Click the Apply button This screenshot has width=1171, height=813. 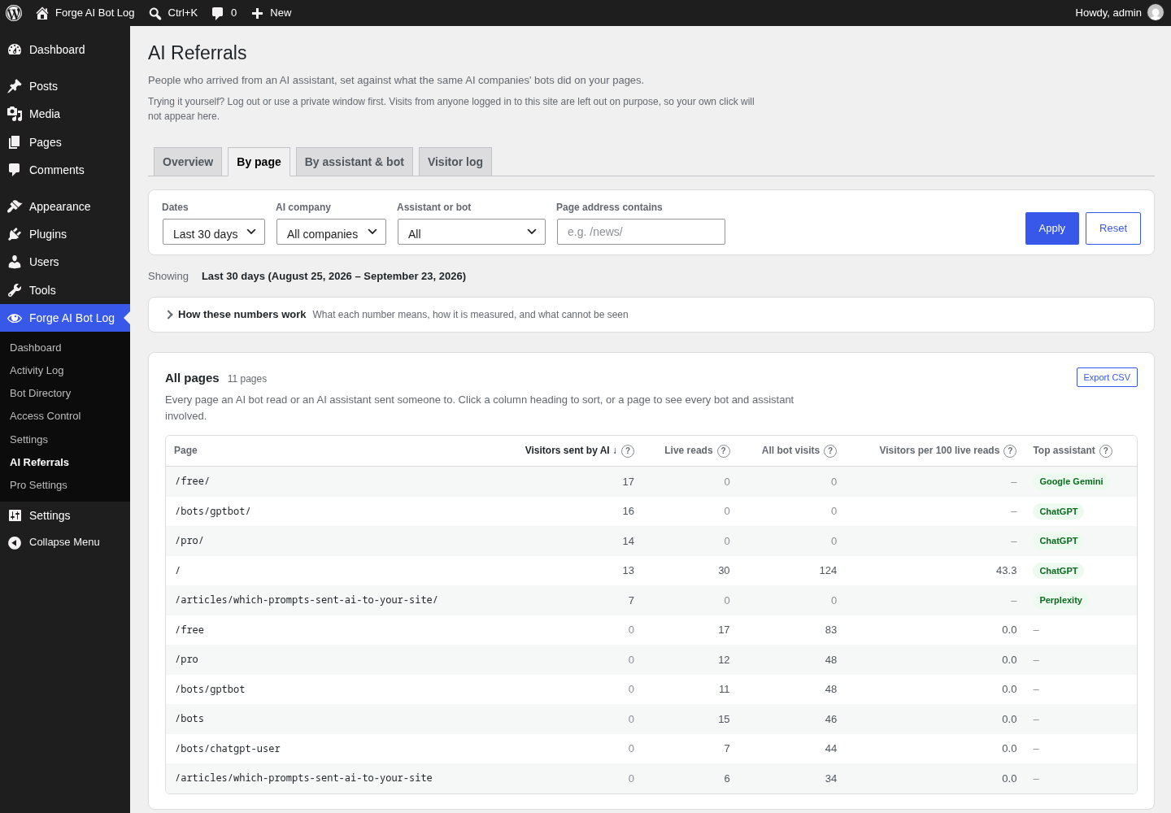(x=1051, y=228)
